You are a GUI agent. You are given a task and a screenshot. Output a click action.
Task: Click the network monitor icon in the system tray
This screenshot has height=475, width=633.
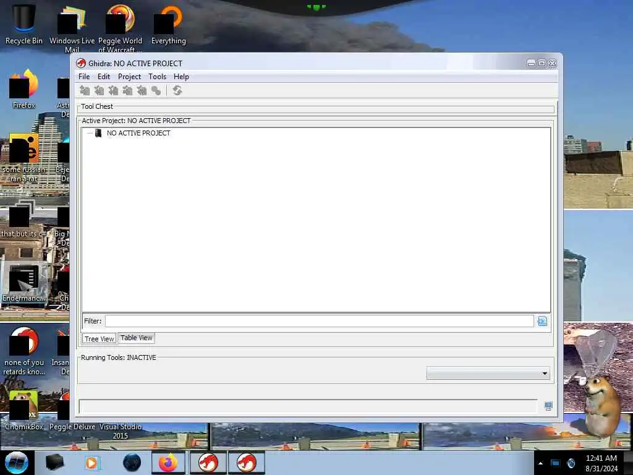coord(556,463)
